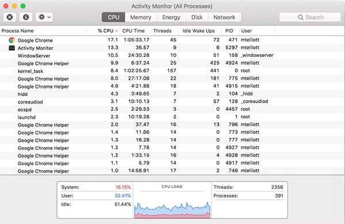This screenshot has width=345, height=224.
Task: Select the WindowServer process row
Action: (172, 55)
